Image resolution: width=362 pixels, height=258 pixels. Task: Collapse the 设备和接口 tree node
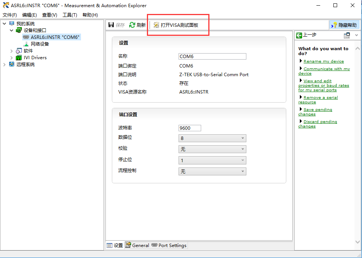(12, 30)
